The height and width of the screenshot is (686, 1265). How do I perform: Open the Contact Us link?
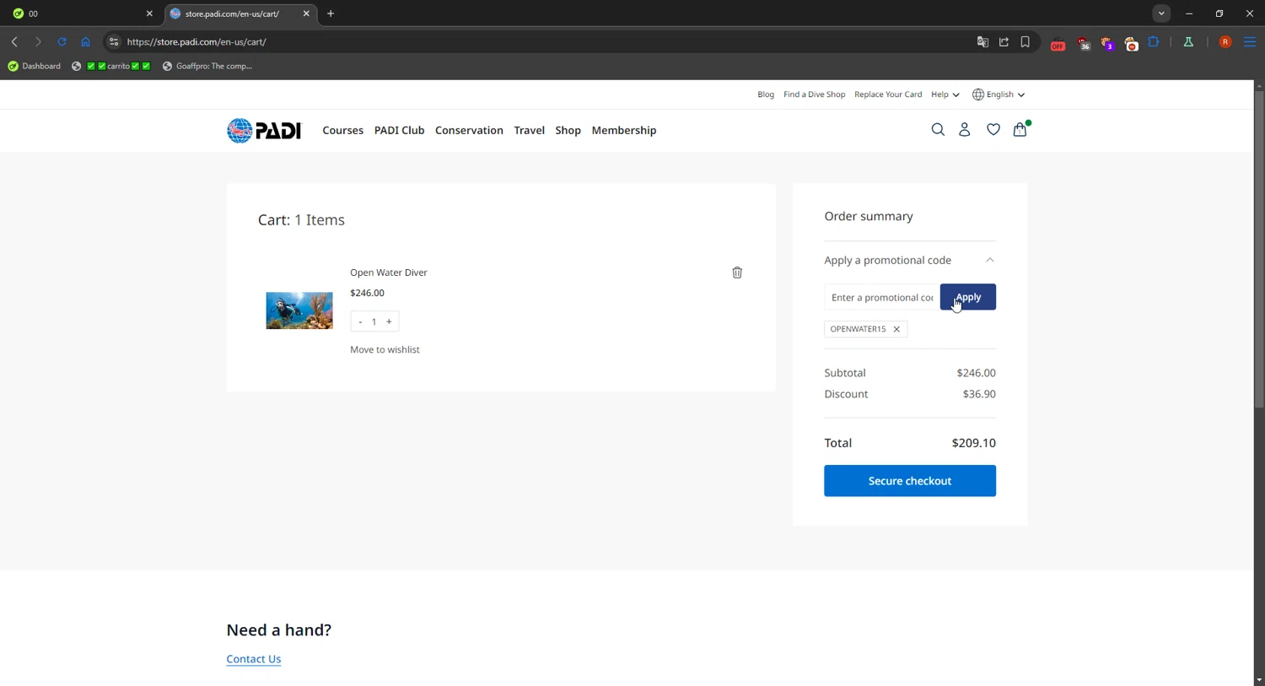pos(253,659)
